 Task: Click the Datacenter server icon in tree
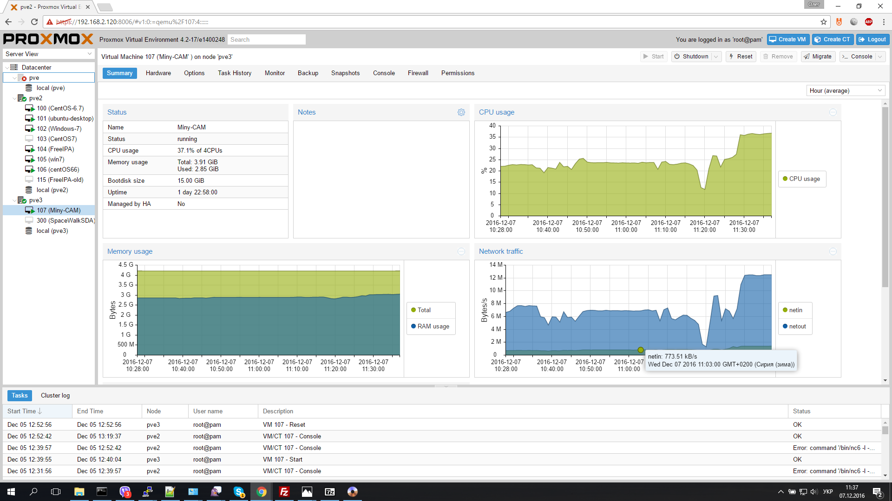point(14,67)
